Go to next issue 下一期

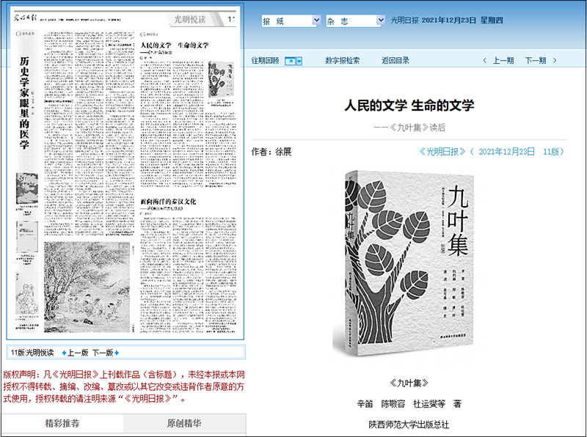(536, 61)
